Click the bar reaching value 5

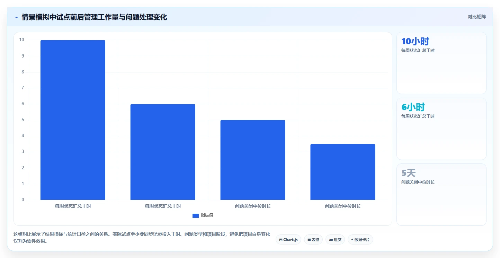pos(253,160)
